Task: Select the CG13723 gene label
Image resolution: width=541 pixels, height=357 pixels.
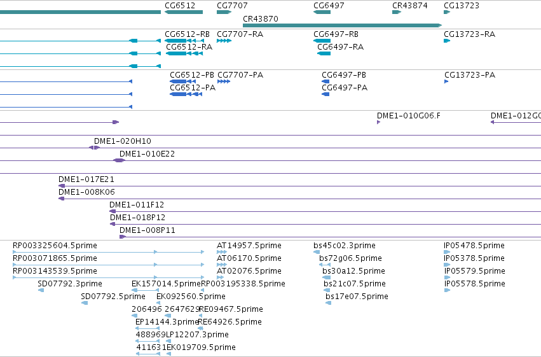Action: tap(462, 6)
